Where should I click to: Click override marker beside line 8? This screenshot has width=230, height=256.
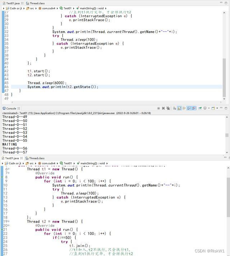coord(2,177)
